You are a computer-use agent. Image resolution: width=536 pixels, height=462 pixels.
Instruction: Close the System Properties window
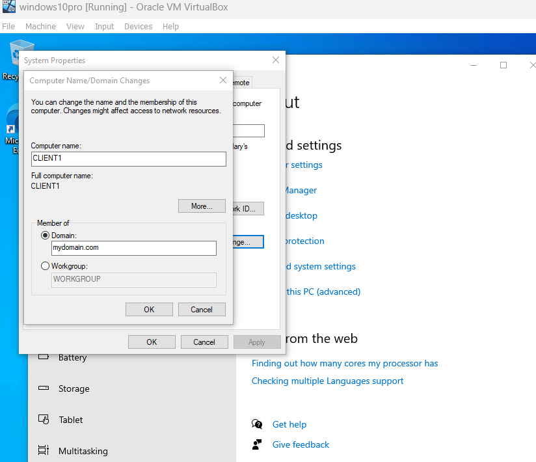[x=276, y=60]
